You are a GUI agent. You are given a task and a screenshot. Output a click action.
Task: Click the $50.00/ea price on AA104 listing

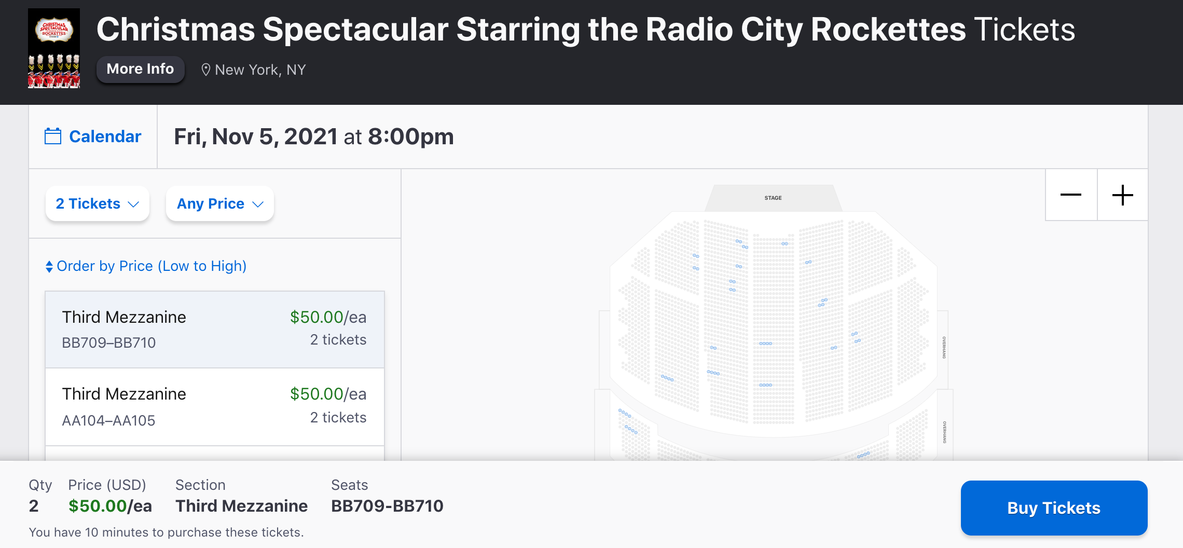[328, 394]
